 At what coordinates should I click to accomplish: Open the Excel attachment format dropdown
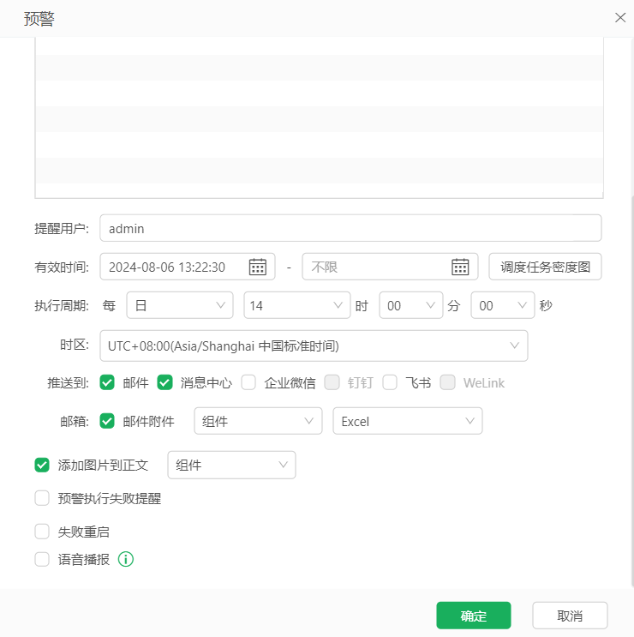407,421
